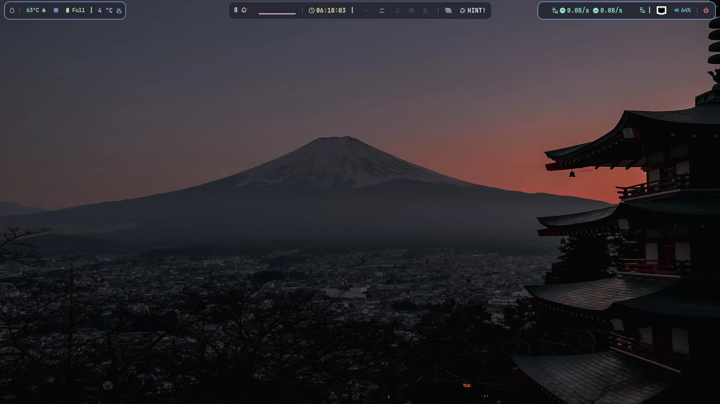Open the partly-cloudy weather icon
The image size is (720, 404).
119,11
